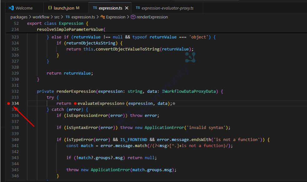This screenshot has height=182, width=307.
Task: Click the inline breakpoint candidate after evaluateExpression
Action: pyautogui.click(x=123, y=103)
